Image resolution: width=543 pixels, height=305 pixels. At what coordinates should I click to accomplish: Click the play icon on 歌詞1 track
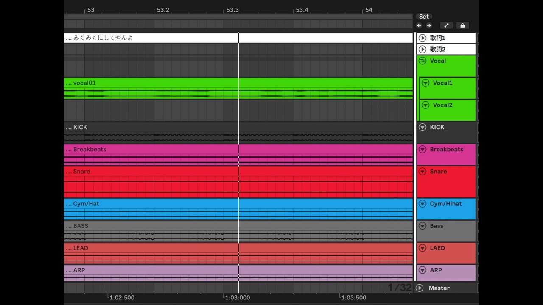(x=423, y=38)
